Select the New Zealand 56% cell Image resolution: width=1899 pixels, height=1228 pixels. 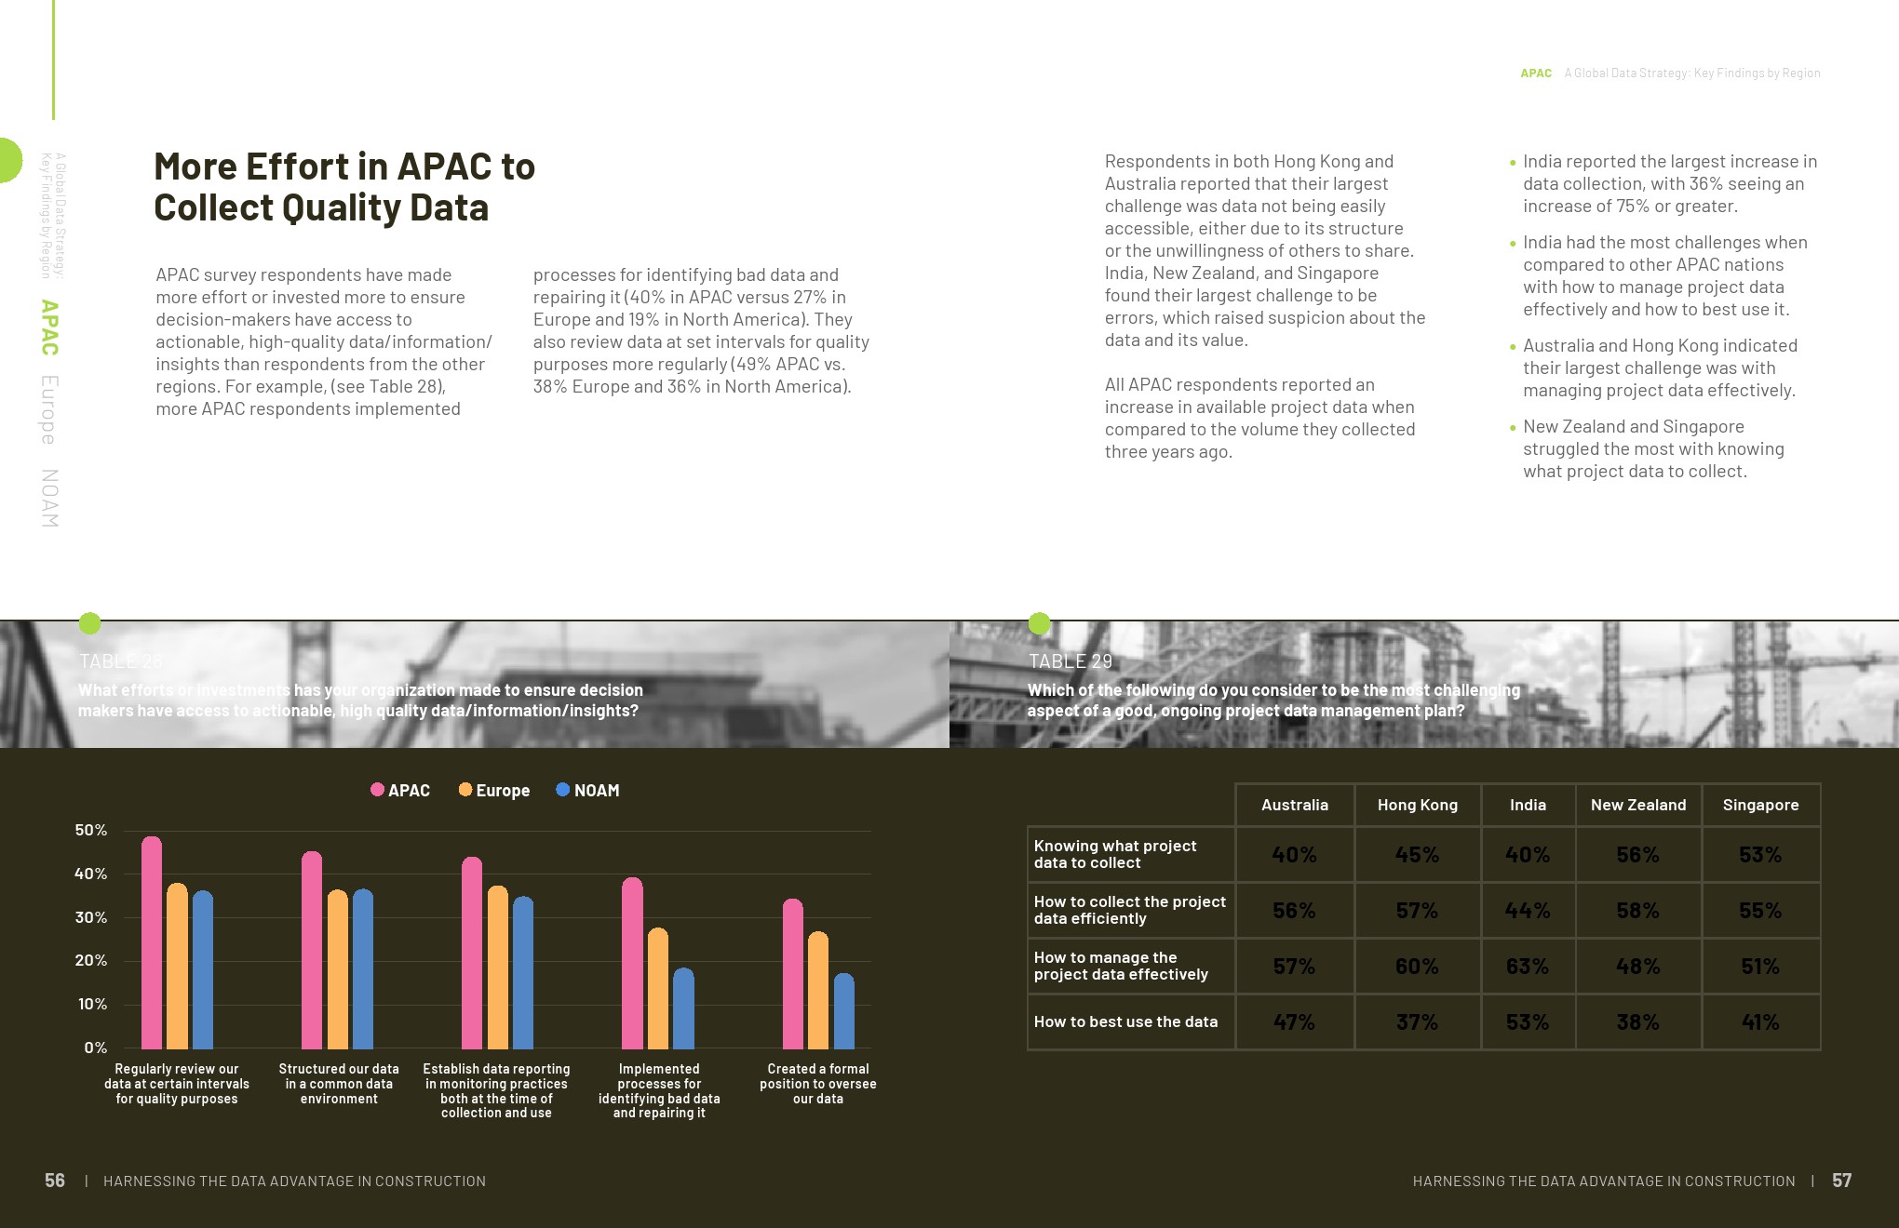point(1637,855)
